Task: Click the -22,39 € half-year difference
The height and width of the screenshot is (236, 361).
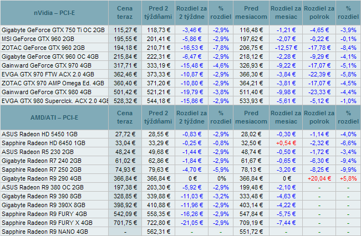Action: coord(319,75)
